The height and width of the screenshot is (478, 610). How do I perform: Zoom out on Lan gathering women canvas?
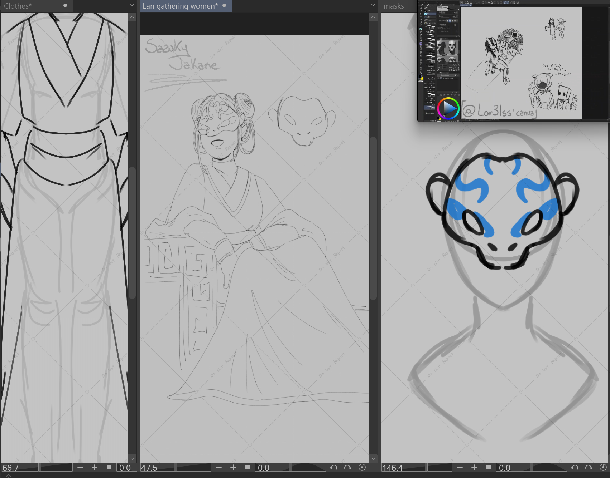(x=219, y=468)
